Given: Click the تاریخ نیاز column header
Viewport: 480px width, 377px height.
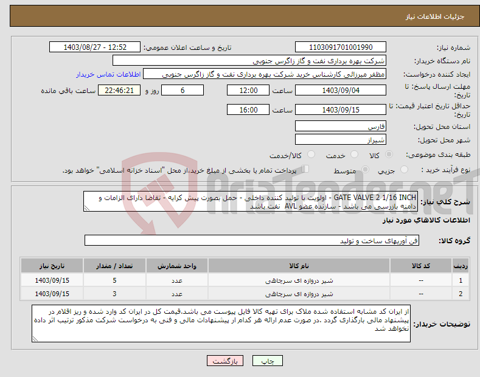Looking at the screenshot, I should tap(52, 266).
